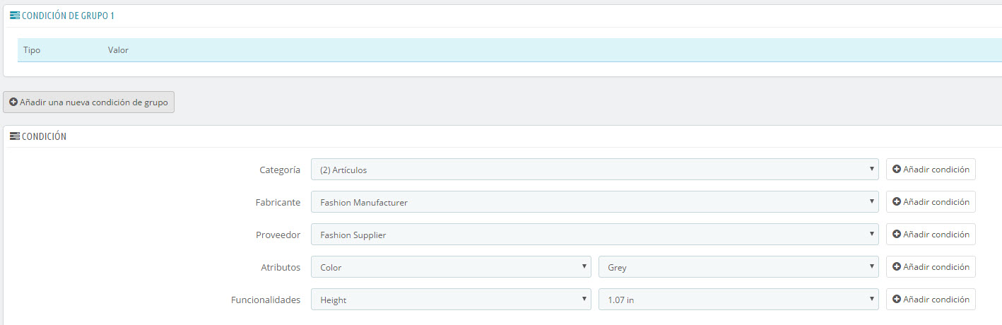Click the Condición de grupo 1 title
The image size is (1002, 325).
click(x=68, y=16)
